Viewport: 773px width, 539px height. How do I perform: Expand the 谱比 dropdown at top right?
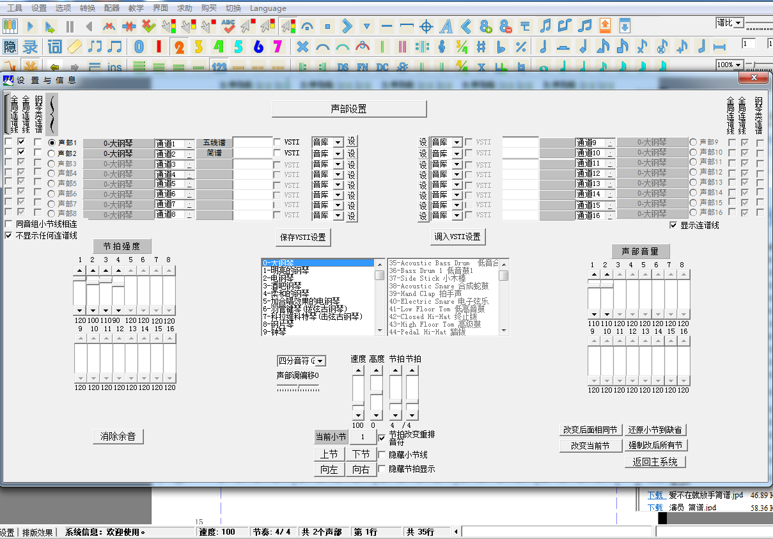(738, 23)
